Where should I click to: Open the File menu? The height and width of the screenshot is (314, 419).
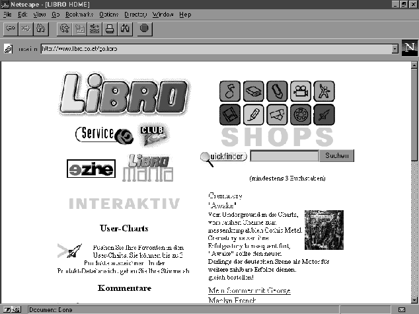[7, 15]
